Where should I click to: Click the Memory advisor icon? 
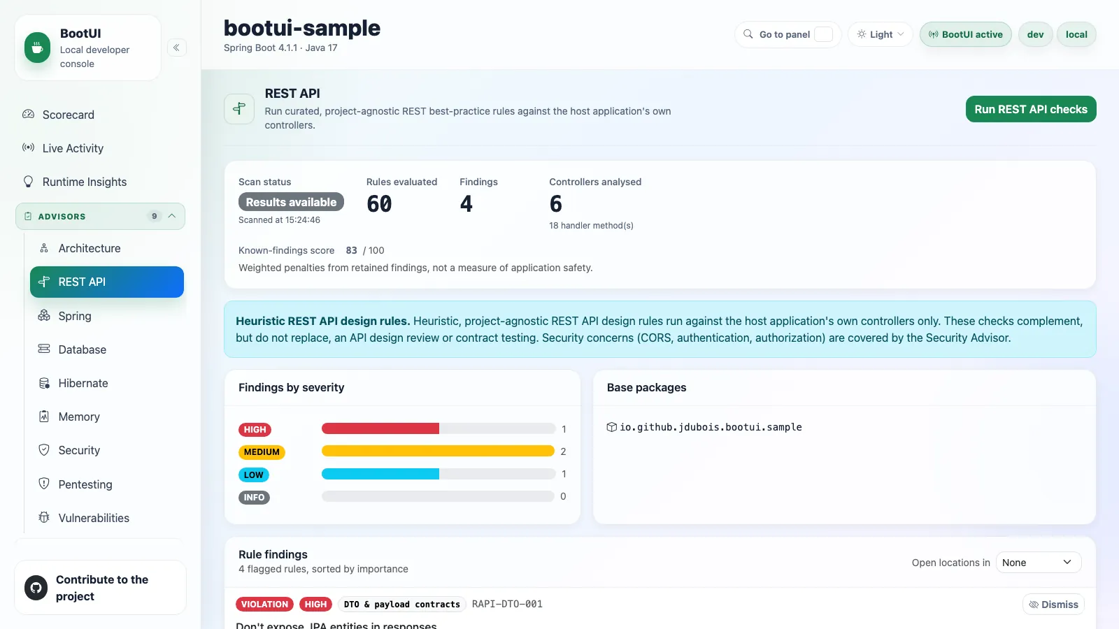coord(44,416)
